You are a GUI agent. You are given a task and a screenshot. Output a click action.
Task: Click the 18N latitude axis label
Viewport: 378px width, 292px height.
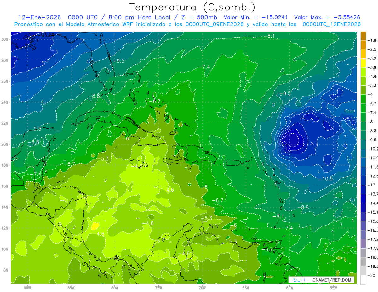pyautogui.click(x=5, y=165)
